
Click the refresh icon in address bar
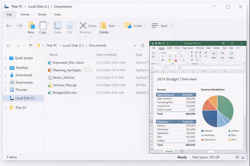(142, 45)
